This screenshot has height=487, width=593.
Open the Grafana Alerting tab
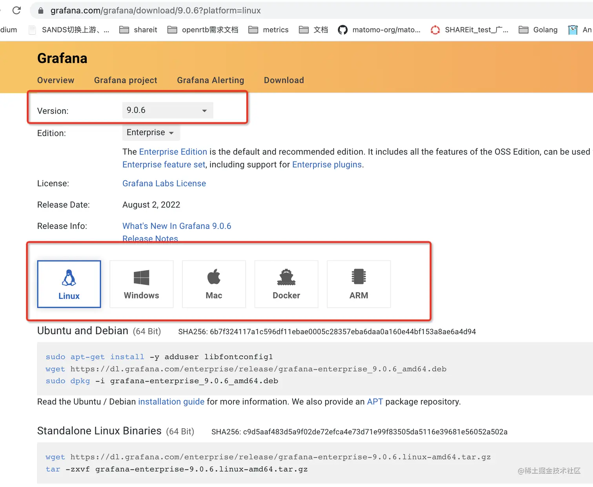pos(211,80)
